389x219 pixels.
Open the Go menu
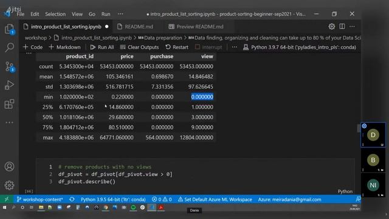click(x=92, y=14)
